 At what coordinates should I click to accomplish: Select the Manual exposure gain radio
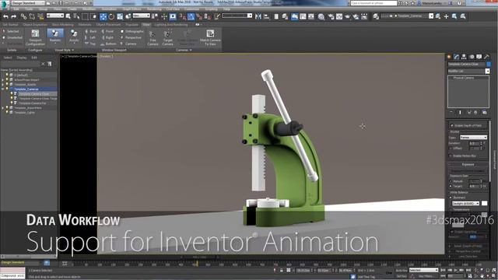click(x=451, y=181)
